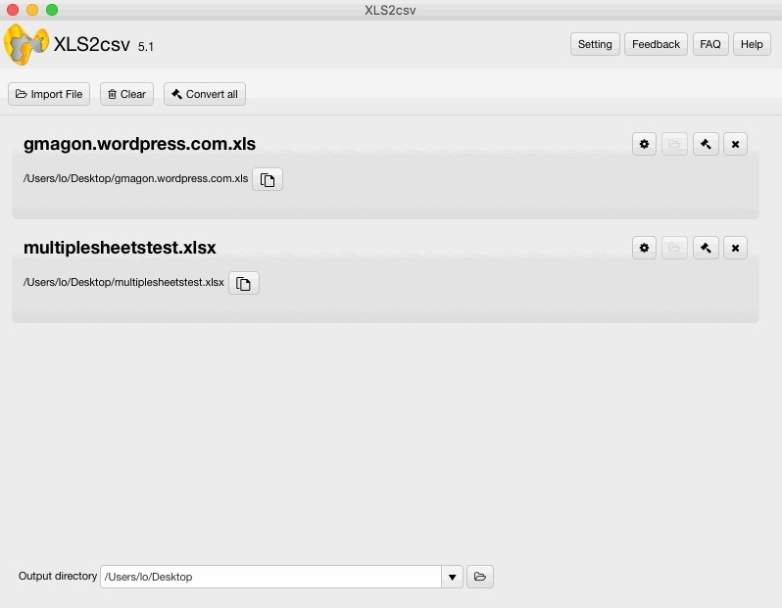The height and width of the screenshot is (608, 782).
Task: Minimize the XLS2csv window
Action: coord(32,10)
